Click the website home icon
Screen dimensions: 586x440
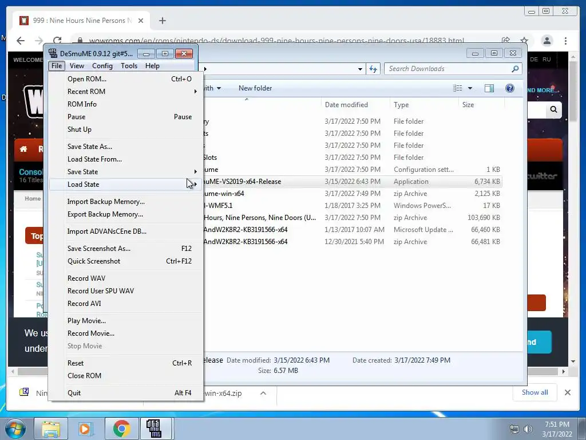pyautogui.click(x=23, y=150)
